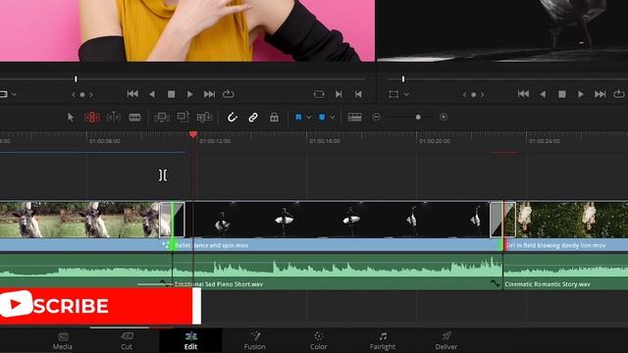
Task: Go to first frame in timeline viewer
Action: click(x=523, y=94)
